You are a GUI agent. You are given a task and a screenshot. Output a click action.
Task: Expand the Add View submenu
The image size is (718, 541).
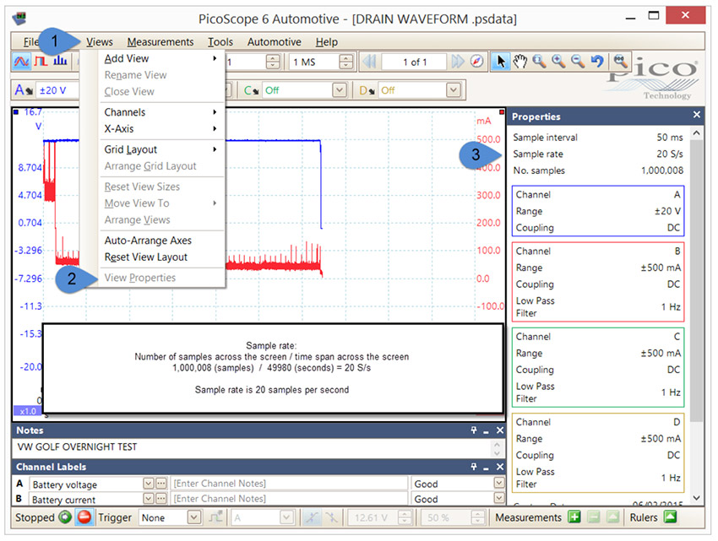point(160,58)
